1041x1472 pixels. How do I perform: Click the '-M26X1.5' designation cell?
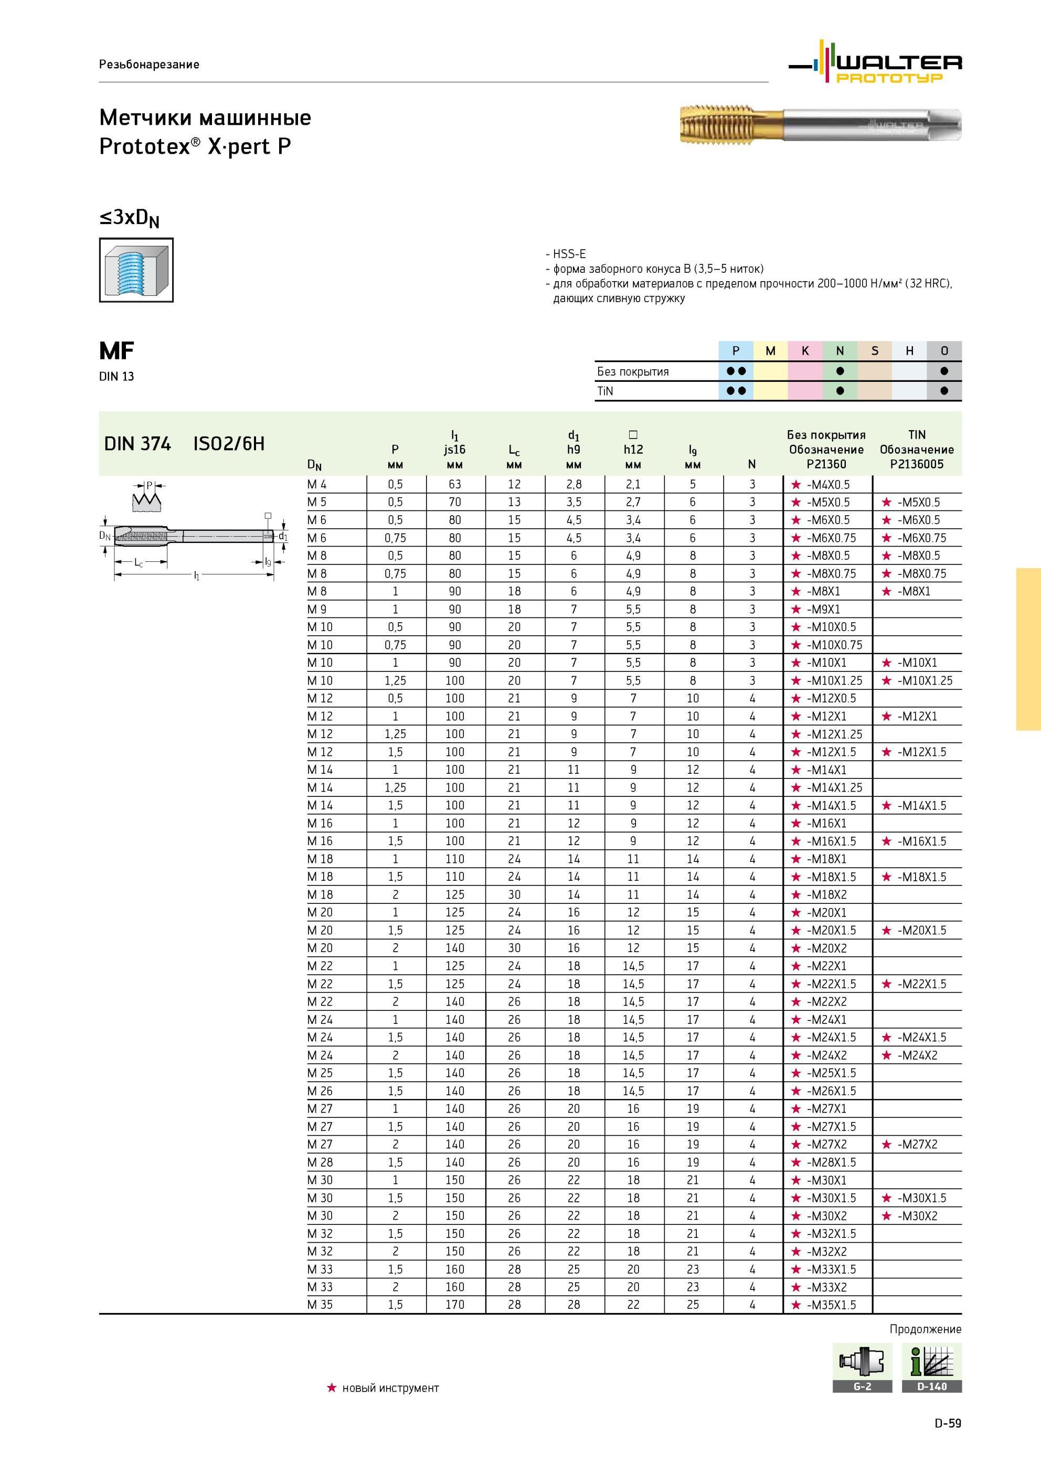click(831, 1091)
